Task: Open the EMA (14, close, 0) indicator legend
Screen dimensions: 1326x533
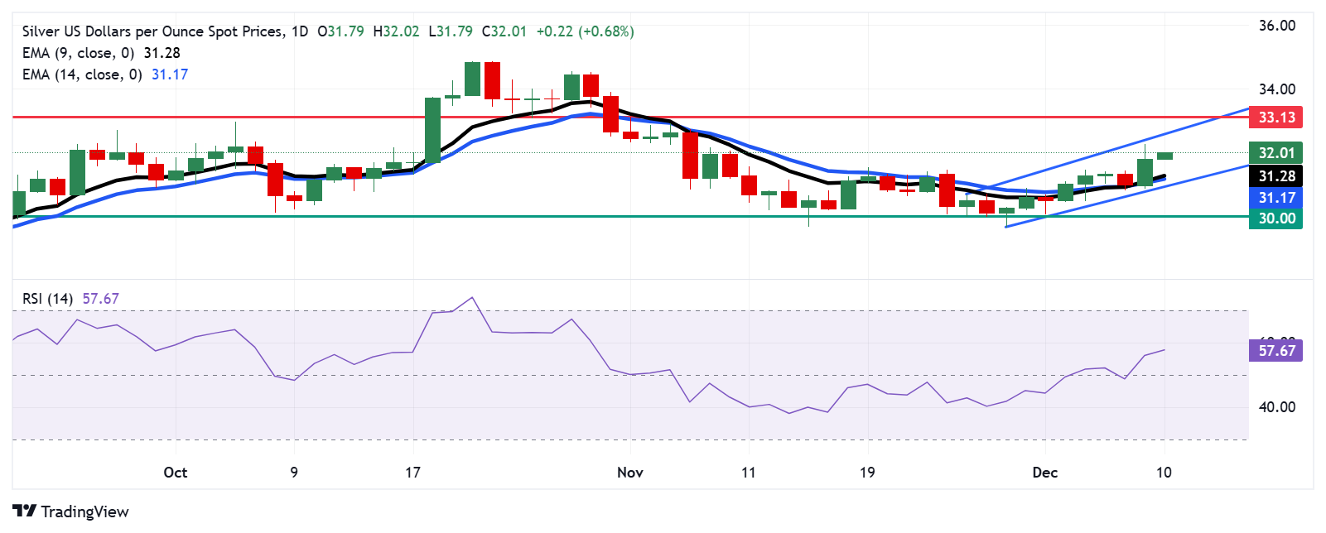Action: tap(81, 74)
